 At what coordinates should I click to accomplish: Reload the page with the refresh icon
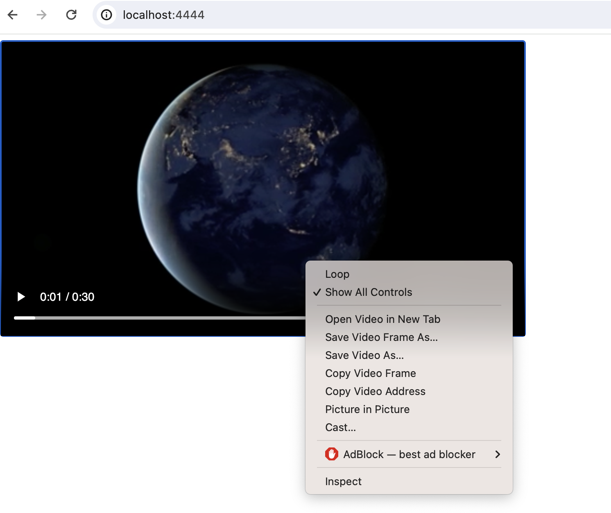[71, 15]
